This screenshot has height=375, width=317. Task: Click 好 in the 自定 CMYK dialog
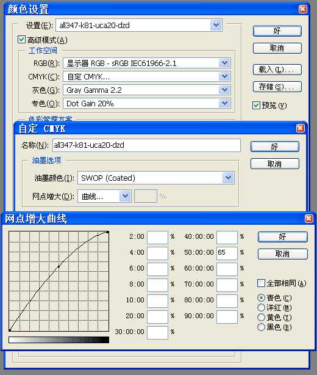pyautogui.click(x=275, y=147)
